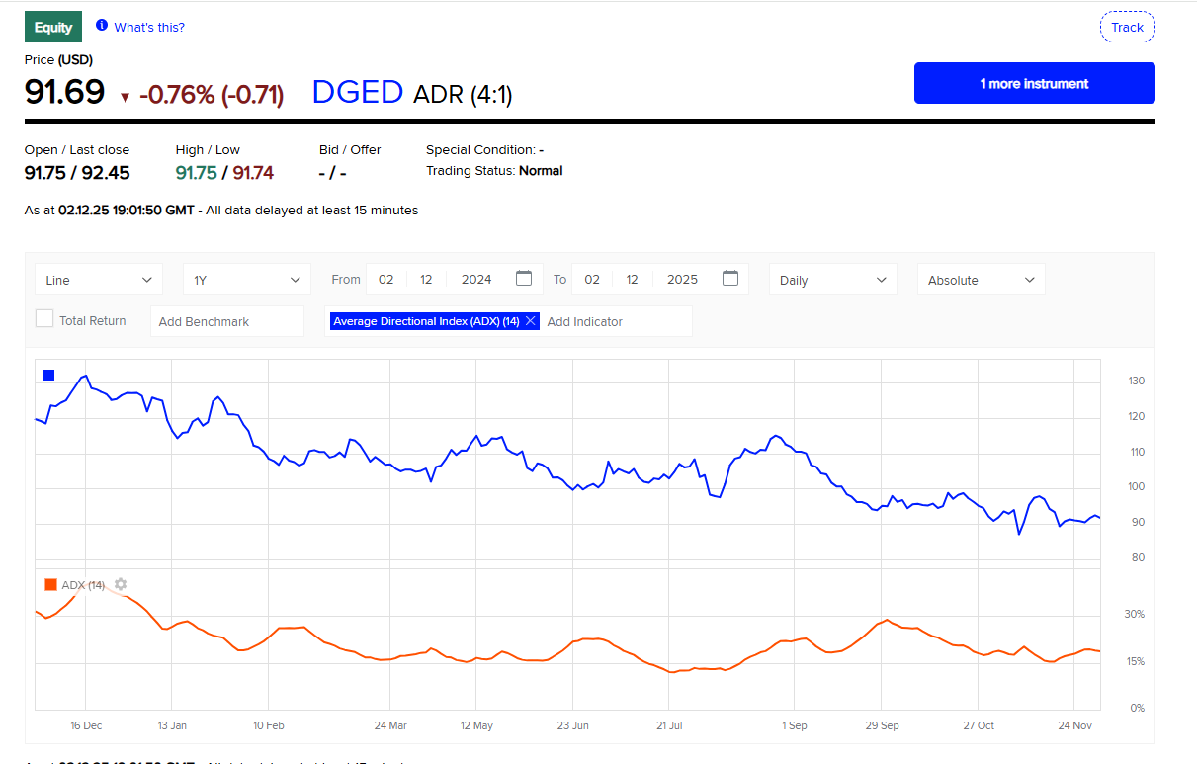Click the blue price series square marker
Screen dimensions: 1197x764
[49, 375]
